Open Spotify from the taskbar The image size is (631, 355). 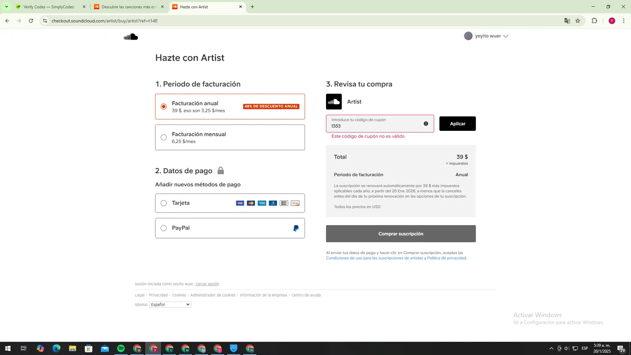point(121,348)
